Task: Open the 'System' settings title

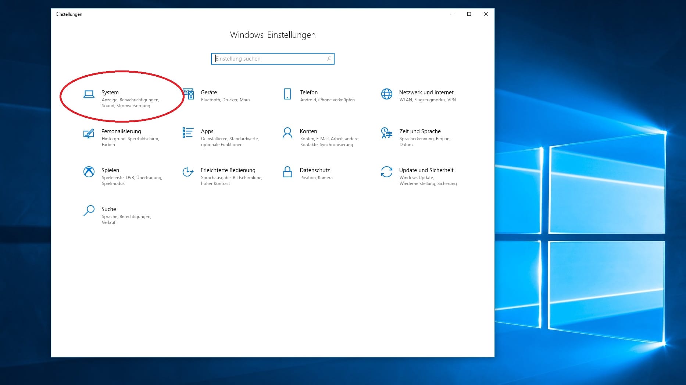Action: (110, 92)
